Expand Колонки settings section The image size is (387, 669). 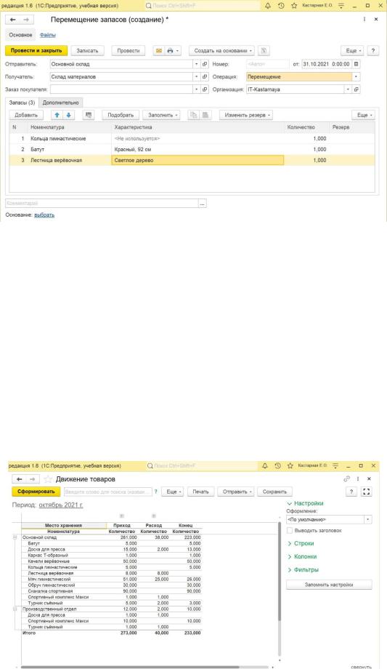302,557
